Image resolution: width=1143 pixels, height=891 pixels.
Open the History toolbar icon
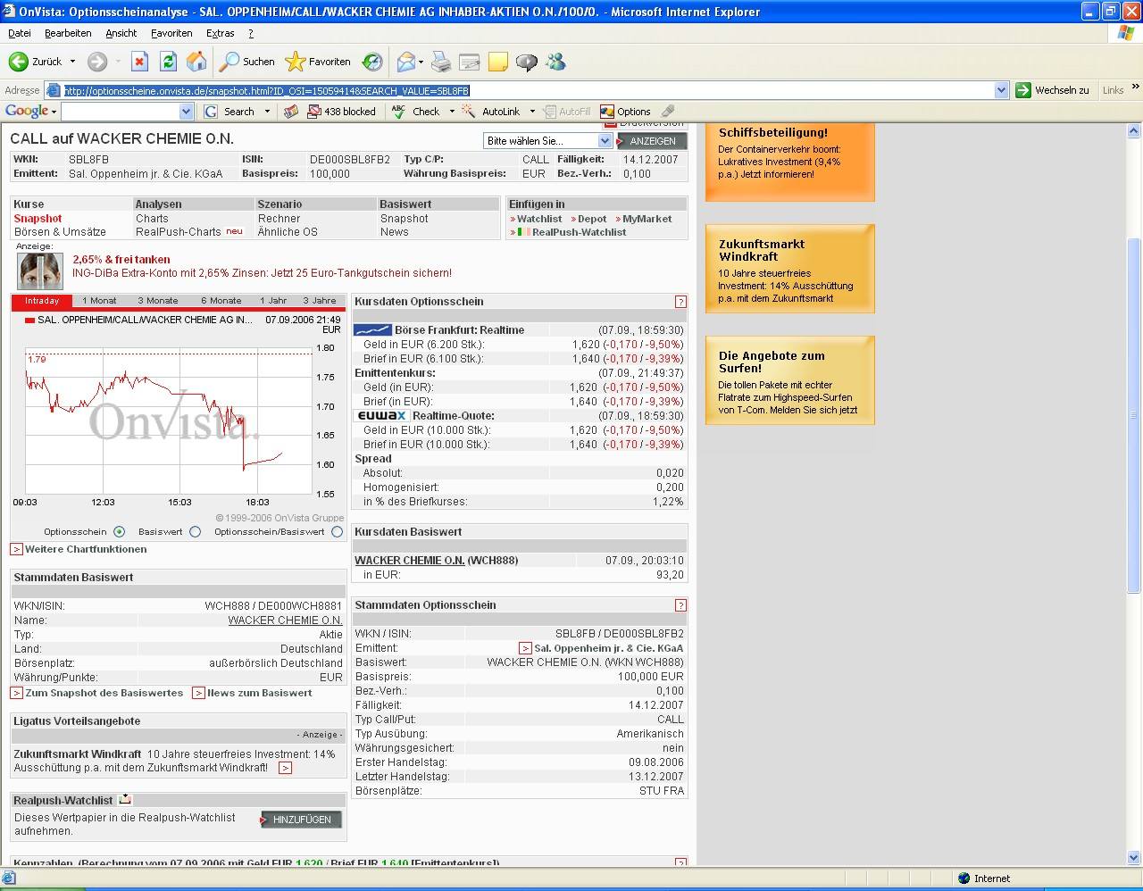(x=372, y=62)
